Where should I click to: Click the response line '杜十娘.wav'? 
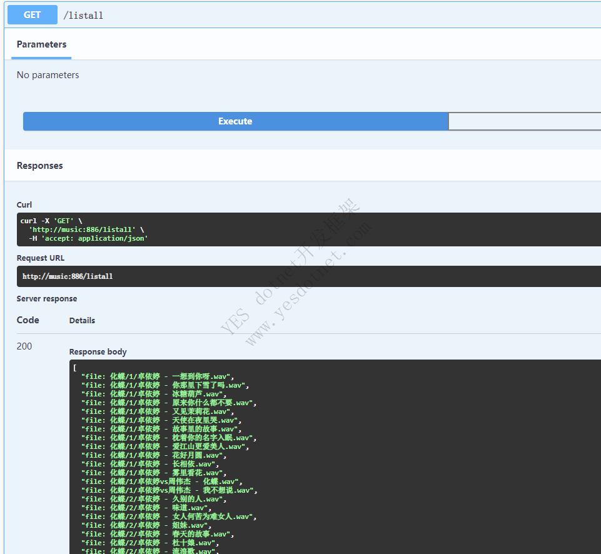tap(150, 543)
